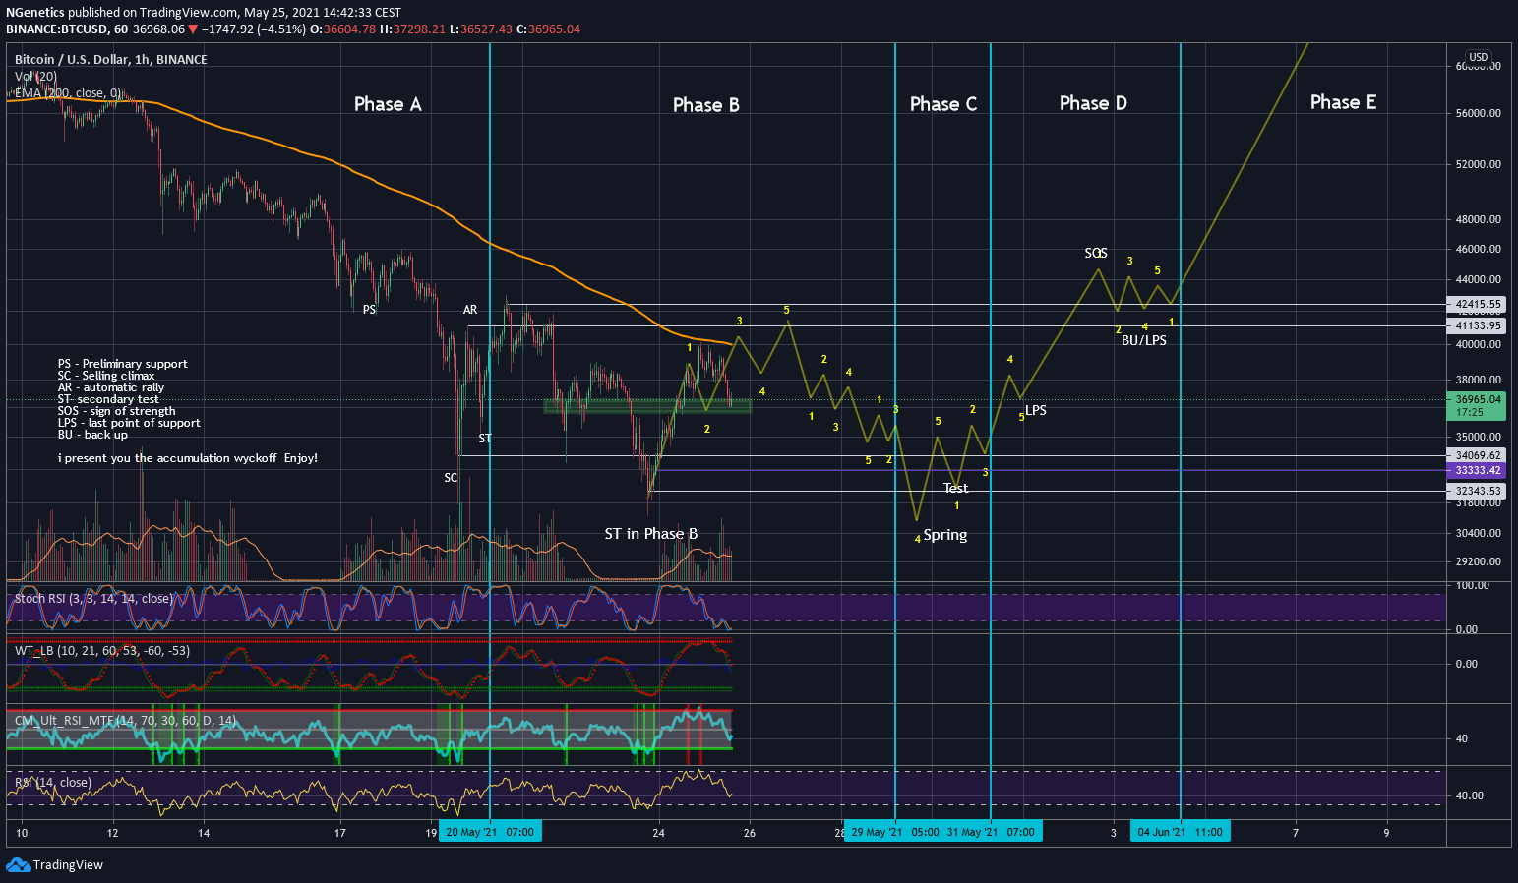Select the Vol (20) indicator label
1518x883 pixels.
[x=35, y=76]
